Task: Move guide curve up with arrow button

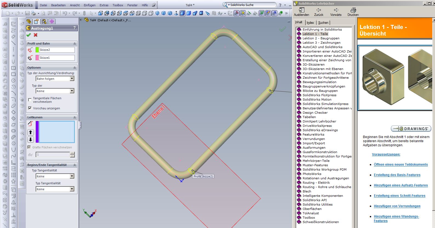Action: coord(30,132)
